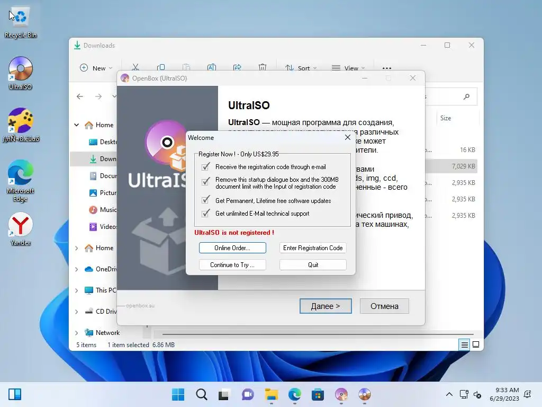Open the See more ellipsis in Downloads toolbar
This screenshot has height=407, width=542.
click(x=387, y=68)
